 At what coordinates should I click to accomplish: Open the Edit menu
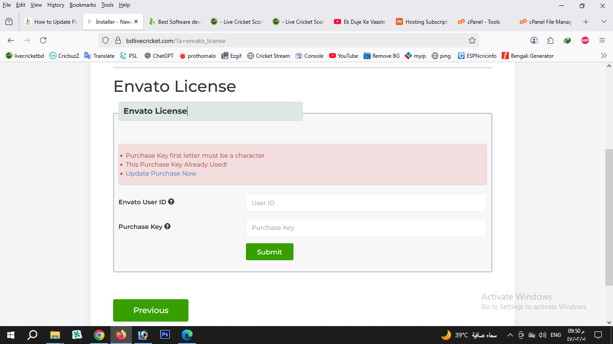click(x=21, y=5)
